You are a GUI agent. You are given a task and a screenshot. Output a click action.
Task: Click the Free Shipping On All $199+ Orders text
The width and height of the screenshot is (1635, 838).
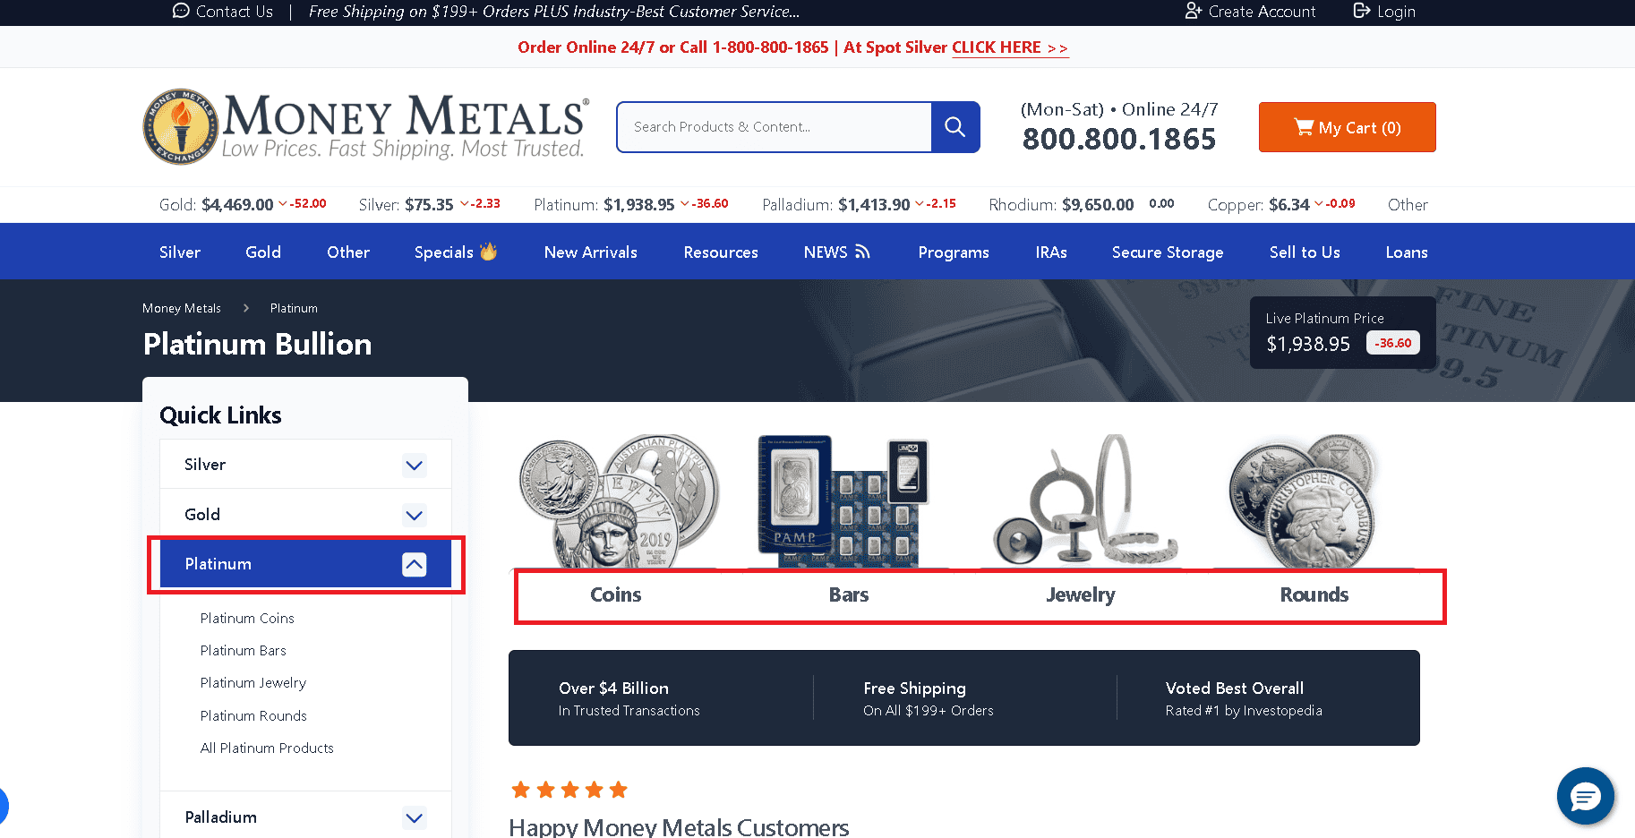tap(929, 699)
